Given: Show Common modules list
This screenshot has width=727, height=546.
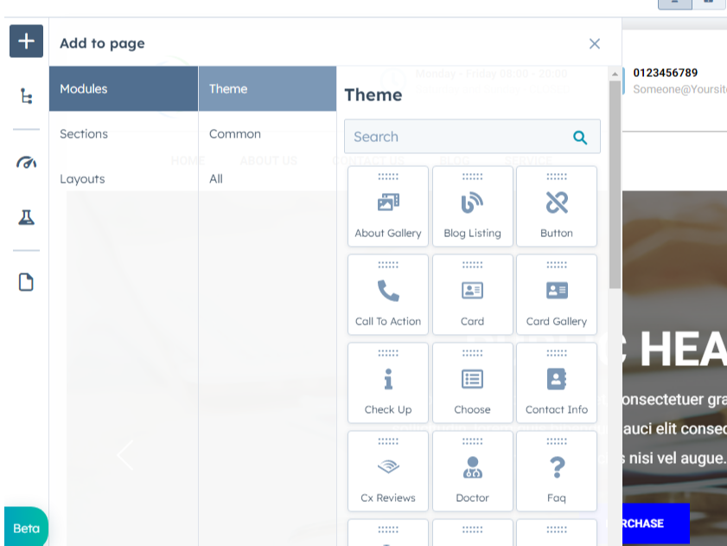Looking at the screenshot, I should click(x=235, y=134).
